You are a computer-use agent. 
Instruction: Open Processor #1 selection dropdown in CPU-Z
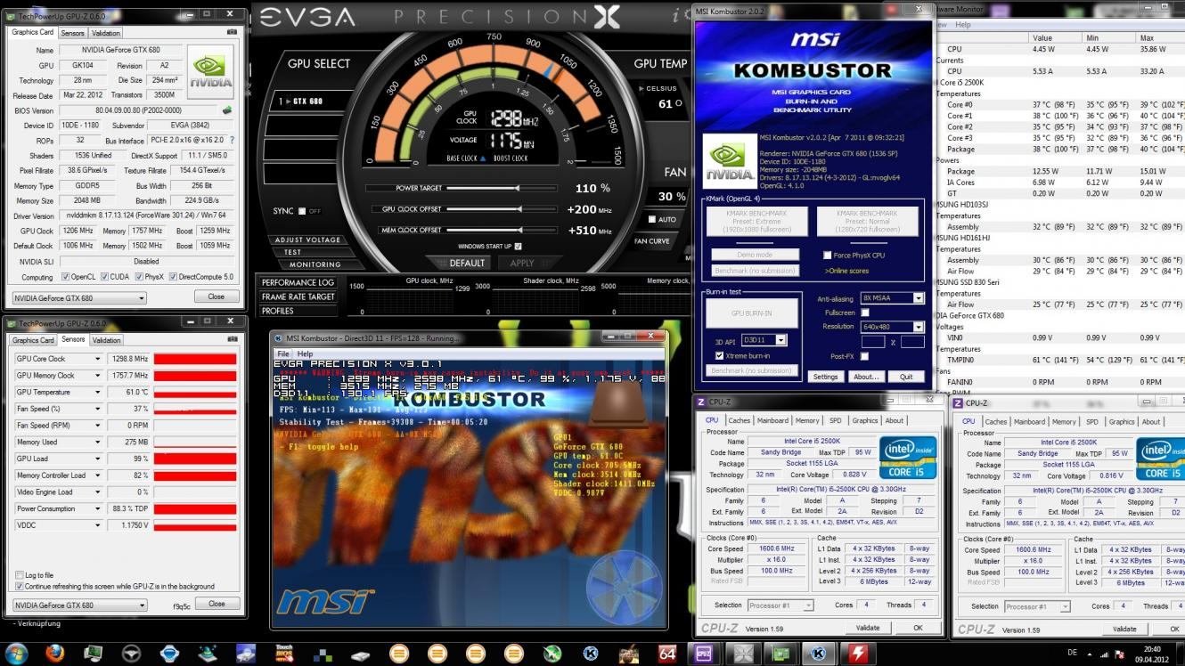[780, 605]
